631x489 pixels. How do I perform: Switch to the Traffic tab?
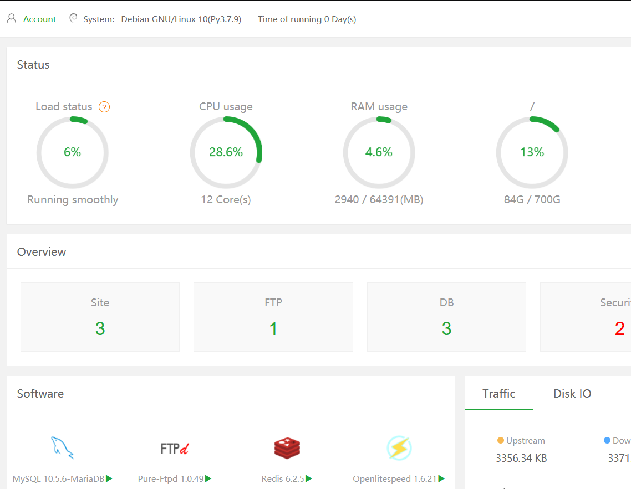(x=499, y=393)
